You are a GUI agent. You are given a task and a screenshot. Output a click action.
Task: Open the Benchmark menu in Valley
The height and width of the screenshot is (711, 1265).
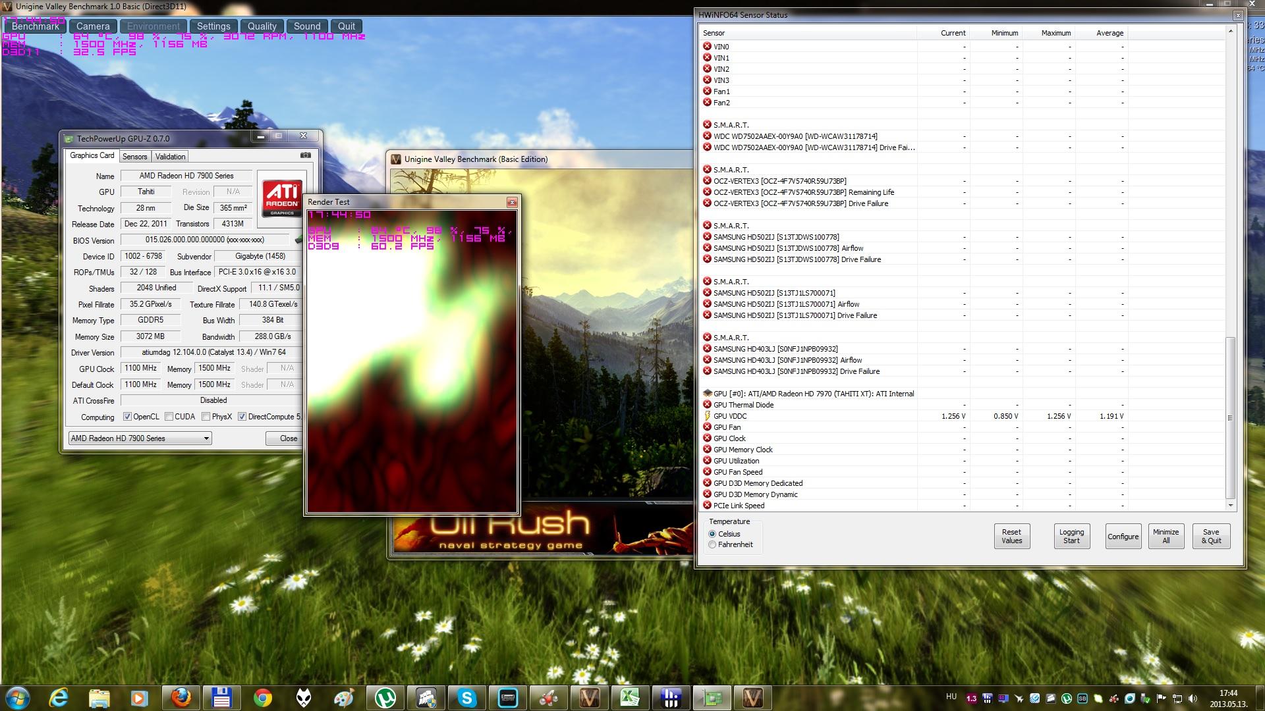pyautogui.click(x=36, y=26)
